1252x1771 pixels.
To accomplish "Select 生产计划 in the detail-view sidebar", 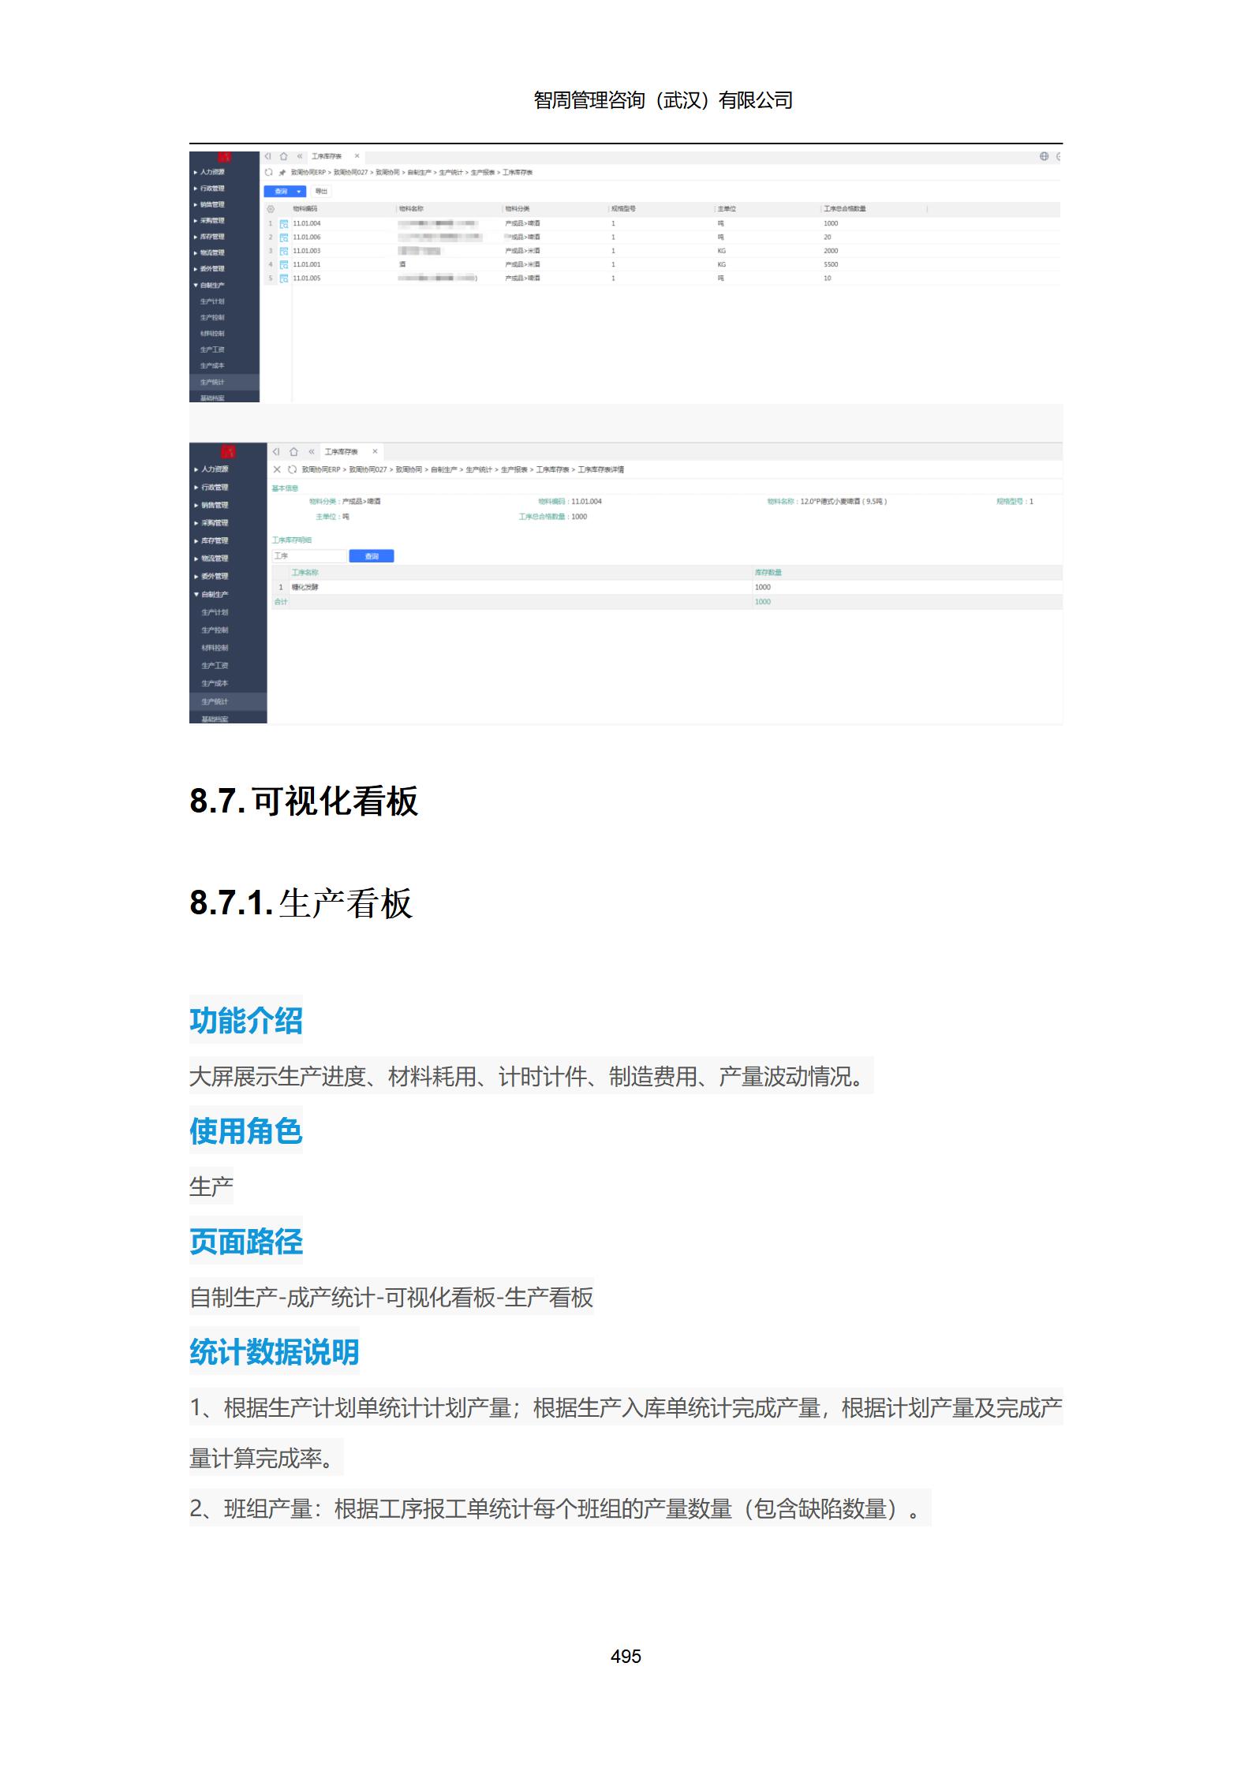I will 215,613.
